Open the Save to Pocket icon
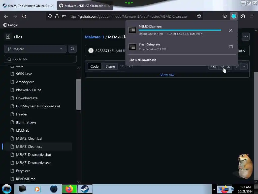Viewport: 258px width, 194px height. point(225,16)
